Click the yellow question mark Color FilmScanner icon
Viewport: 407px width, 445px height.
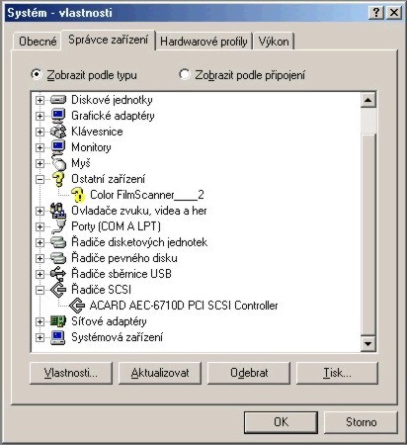click(x=78, y=195)
